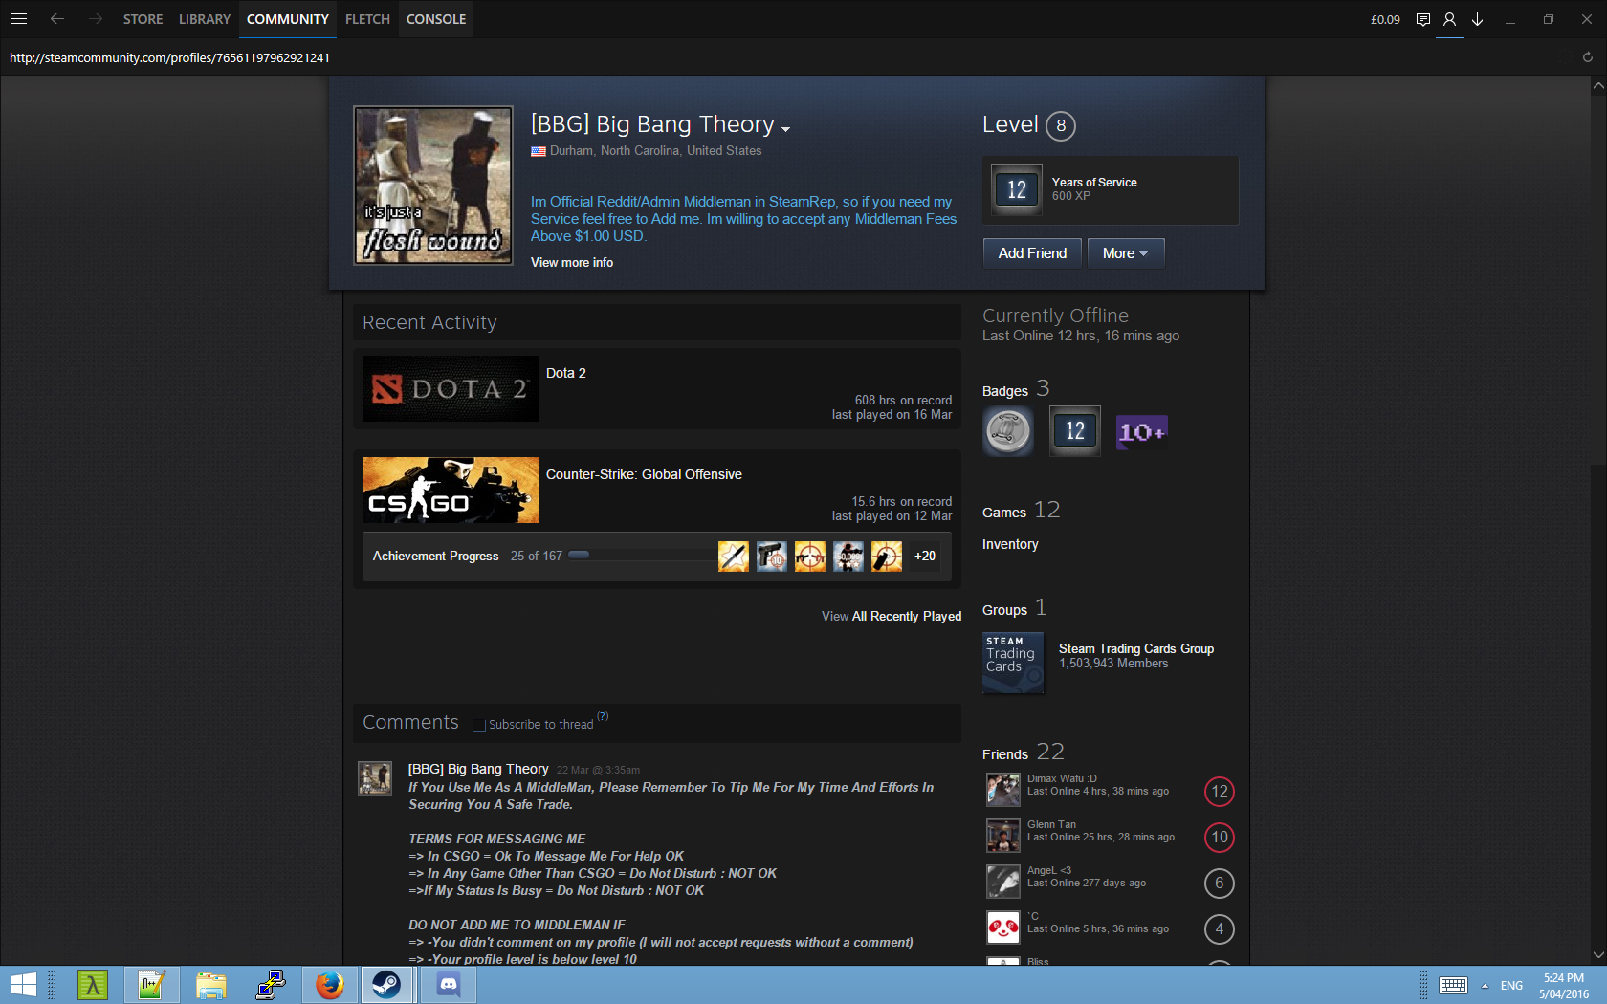Image resolution: width=1607 pixels, height=1004 pixels.
Task: Click the achievement progress bar
Action: click(x=641, y=556)
